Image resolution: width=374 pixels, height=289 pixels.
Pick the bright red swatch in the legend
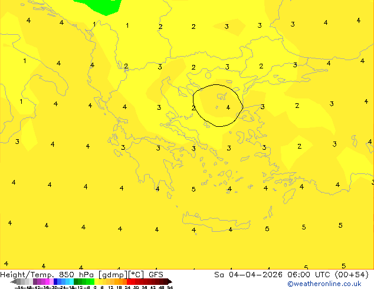pyautogui.click(x=129, y=281)
